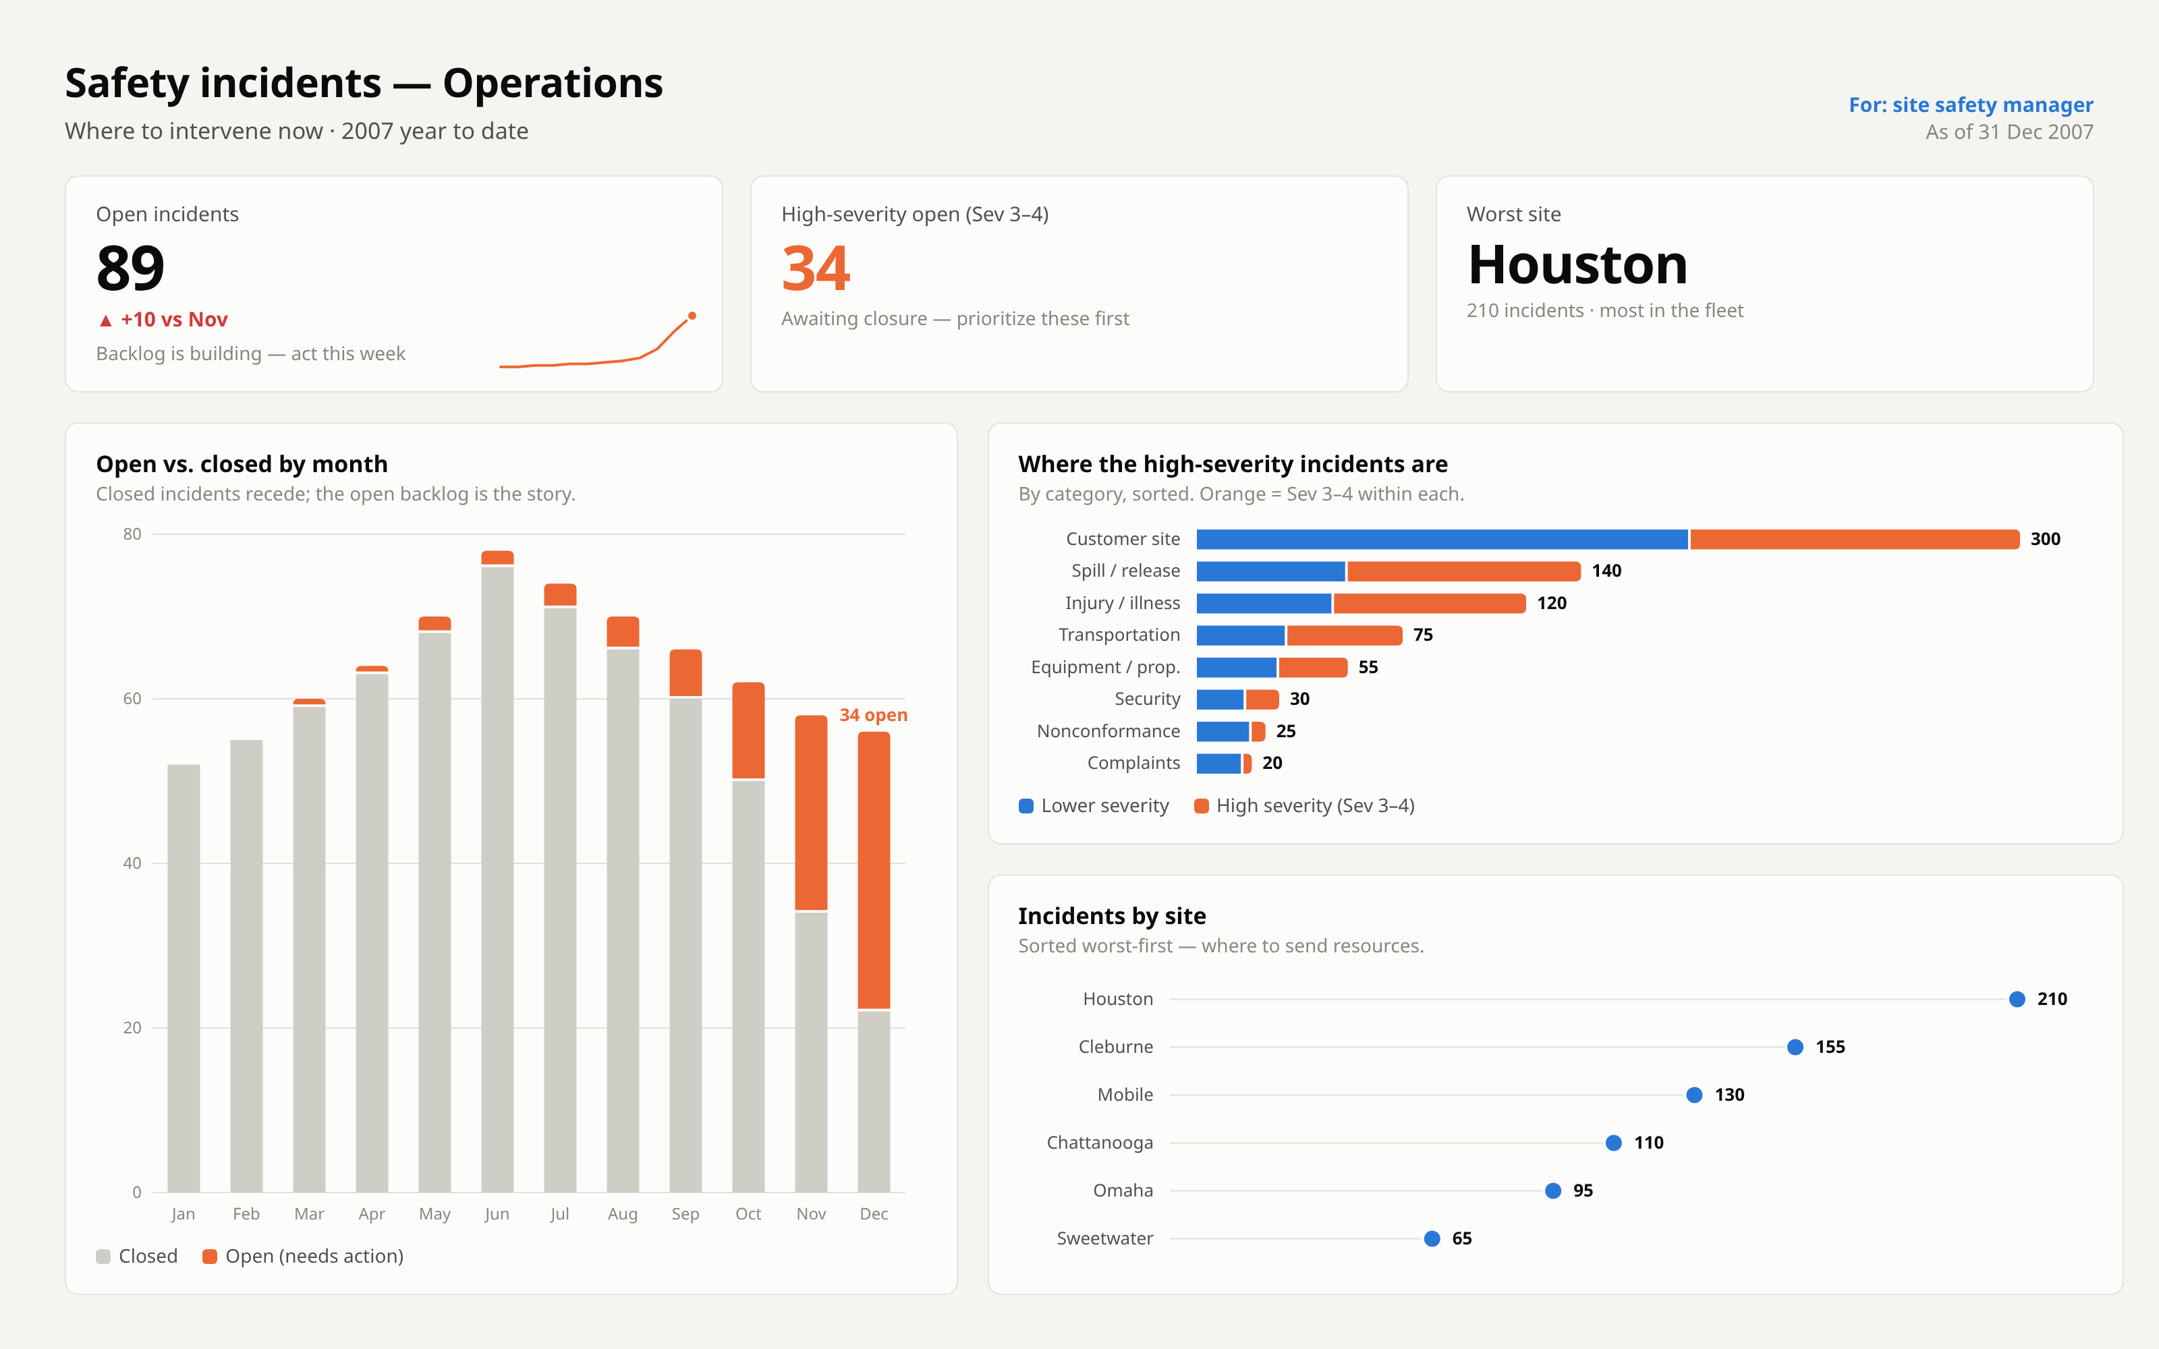Click the Dec orange open bar segment
This screenshot has height=1349, width=2159.
874,870
